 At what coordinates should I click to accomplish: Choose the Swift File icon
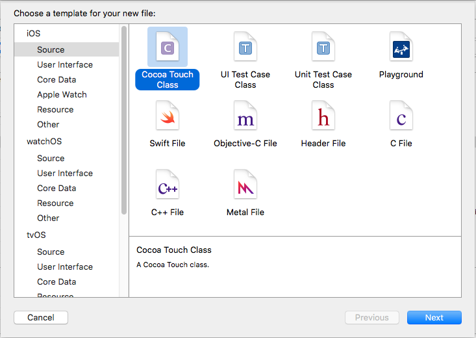click(x=168, y=116)
